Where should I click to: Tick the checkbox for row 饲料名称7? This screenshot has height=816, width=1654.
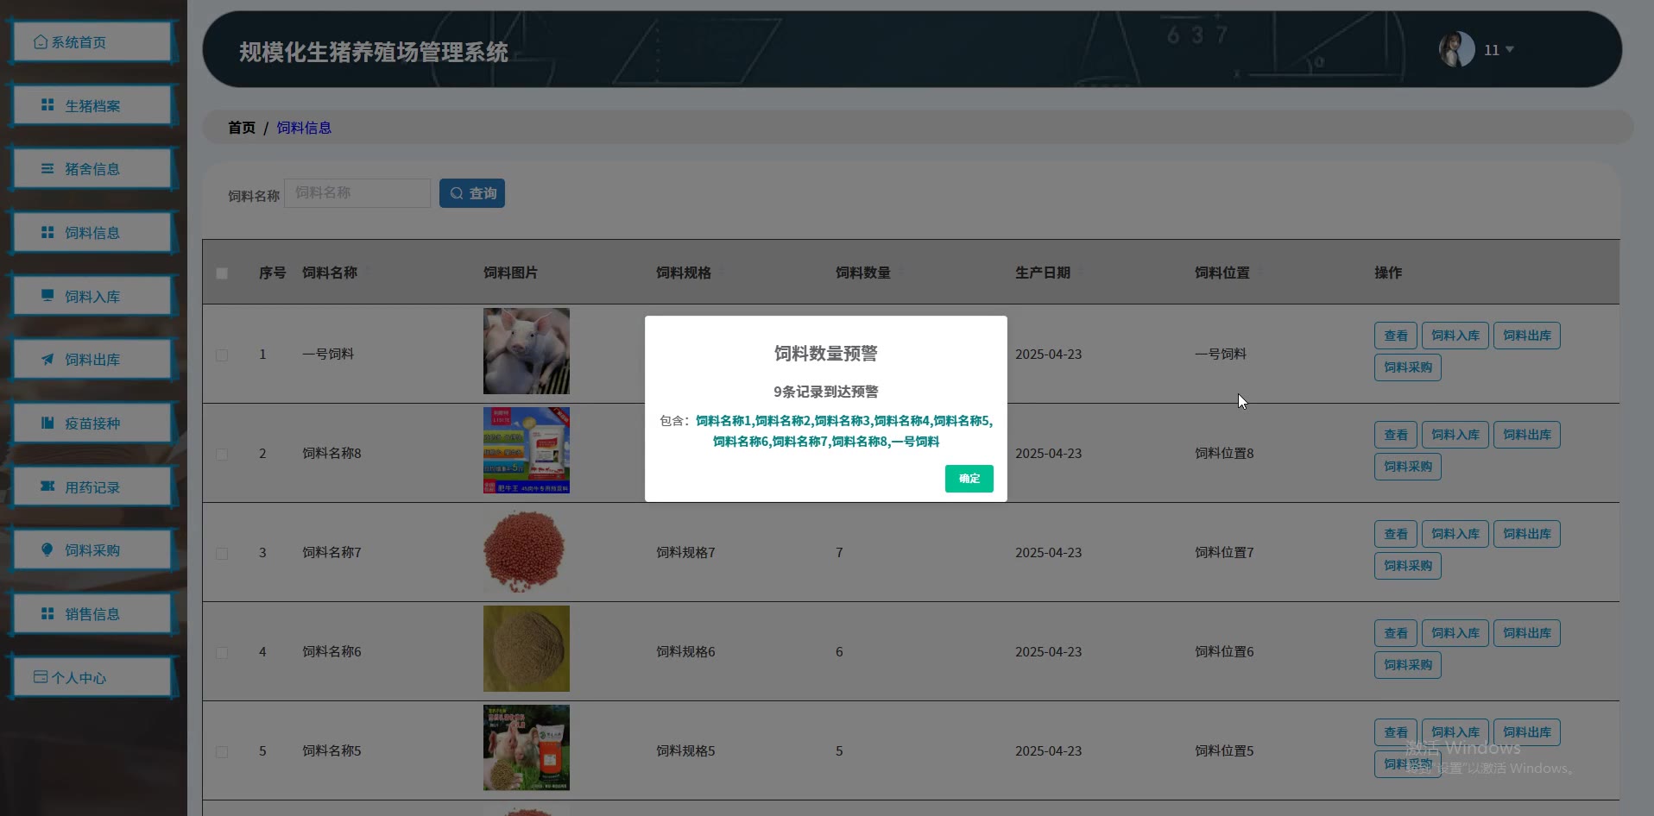[x=222, y=553]
